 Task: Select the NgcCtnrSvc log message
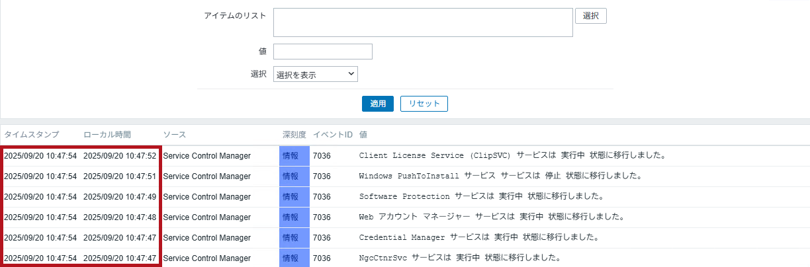460,258
